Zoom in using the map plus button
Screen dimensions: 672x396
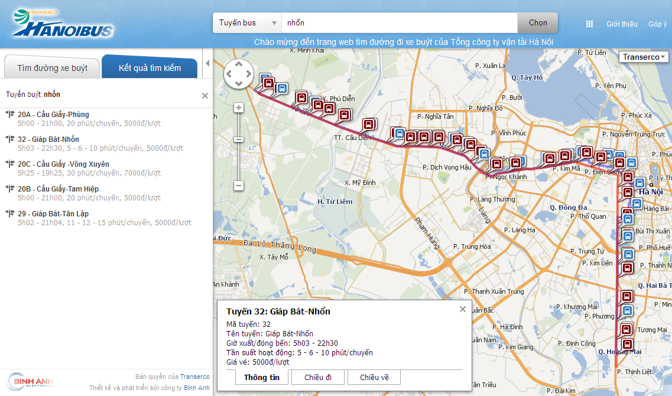coord(239,108)
